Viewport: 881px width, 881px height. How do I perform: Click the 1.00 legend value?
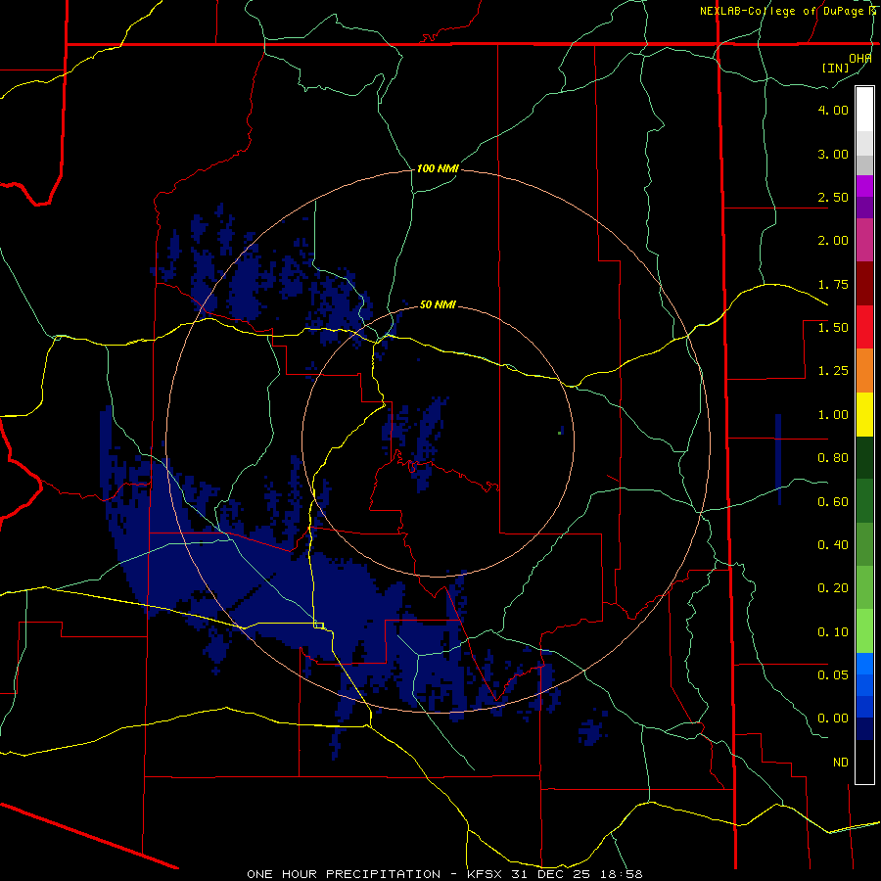(833, 415)
